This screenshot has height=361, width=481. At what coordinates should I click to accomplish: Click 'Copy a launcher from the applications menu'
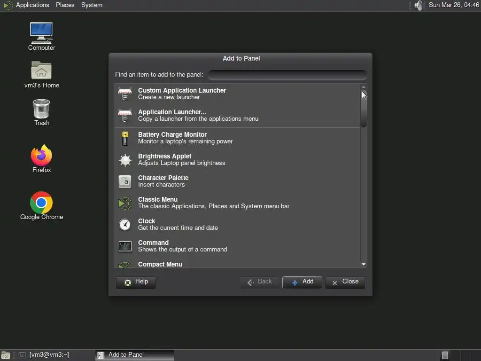coord(198,119)
